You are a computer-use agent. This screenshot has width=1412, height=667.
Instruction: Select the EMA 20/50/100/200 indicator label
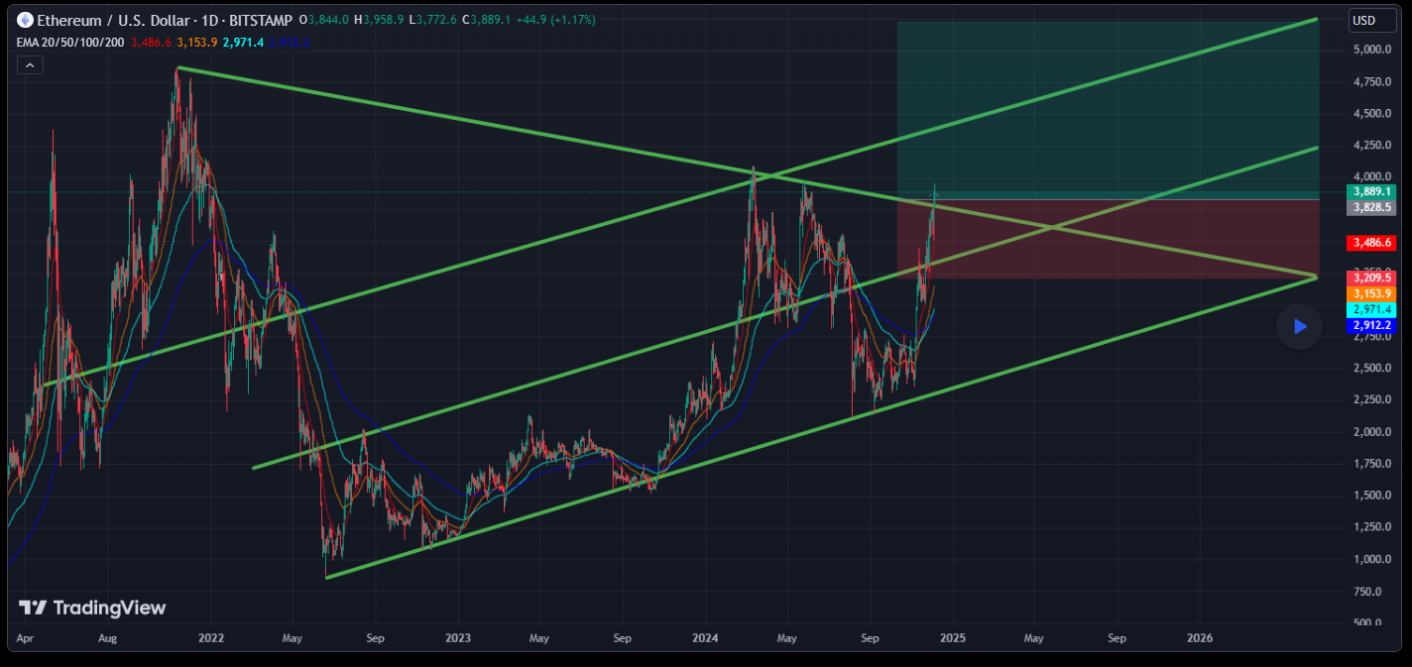(69, 42)
